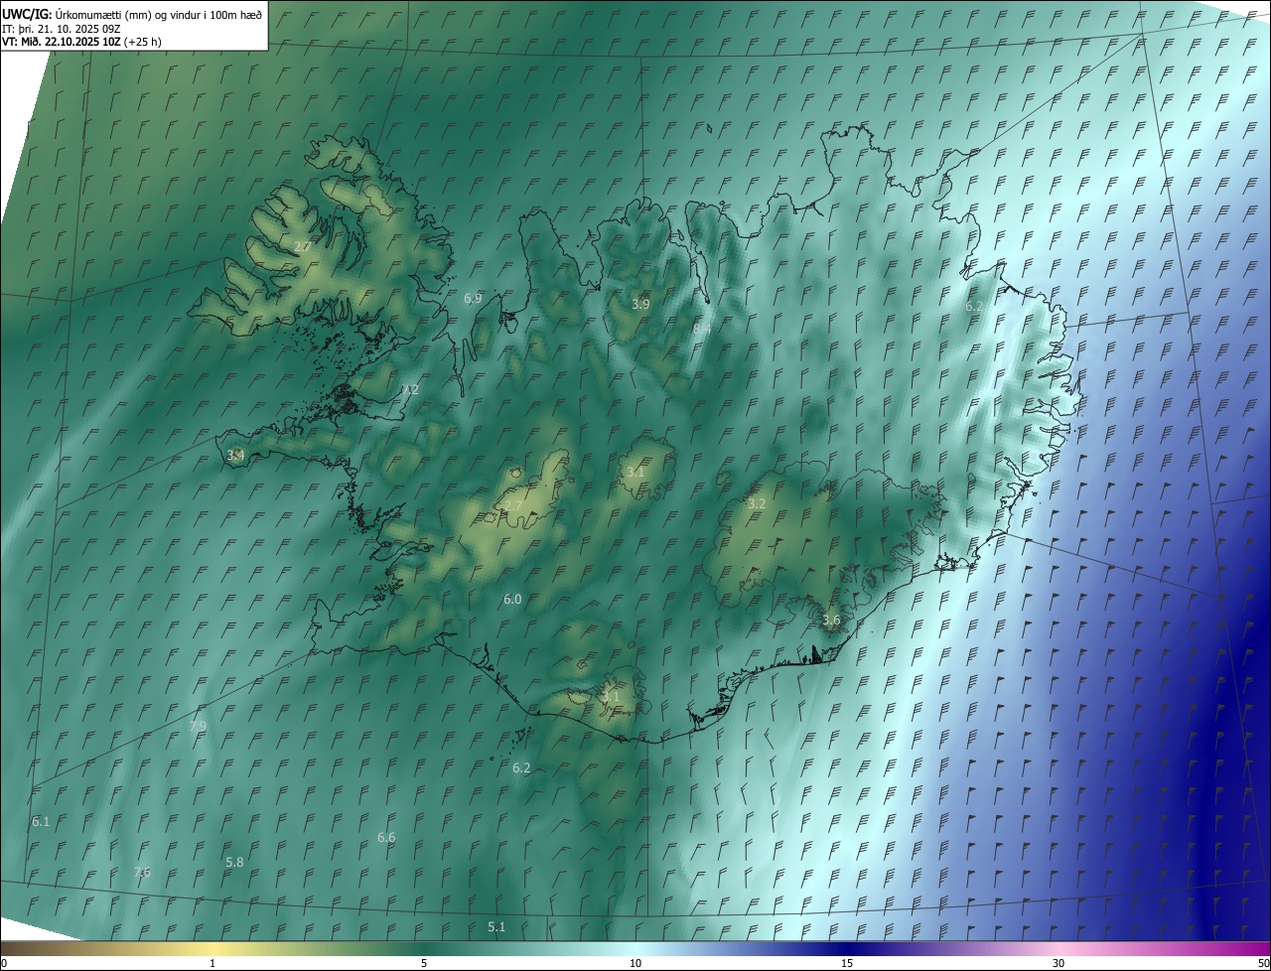Click the 5.8 value over the ocean
Image resolution: width=1271 pixels, height=971 pixels.
click(234, 862)
